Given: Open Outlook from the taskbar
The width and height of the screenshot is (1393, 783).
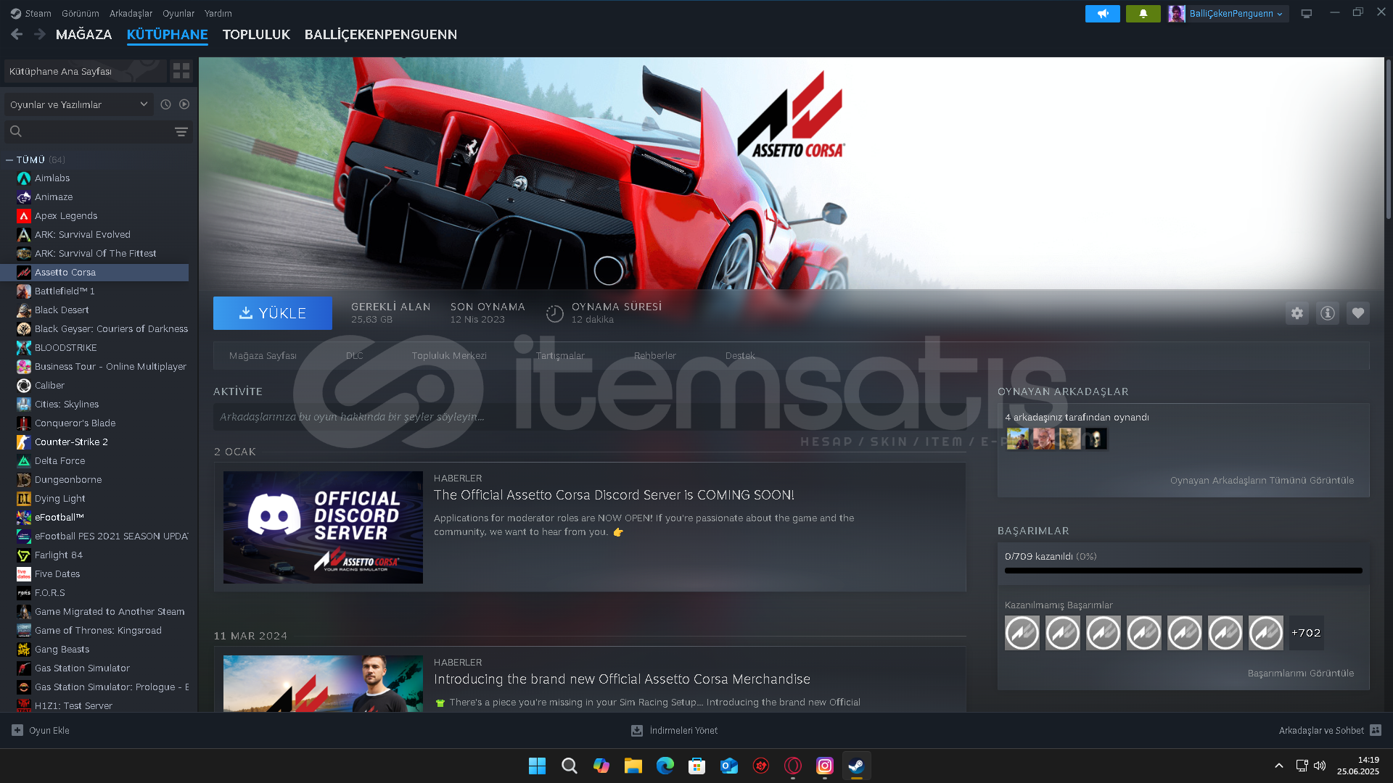Looking at the screenshot, I should (729, 766).
